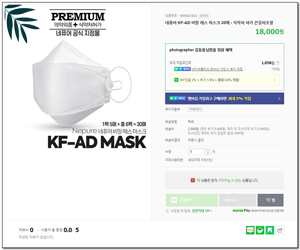The width and height of the screenshot is (300, 250).
Task: Open membership 5% 적립 banner arrow
Action: point(279,98)
